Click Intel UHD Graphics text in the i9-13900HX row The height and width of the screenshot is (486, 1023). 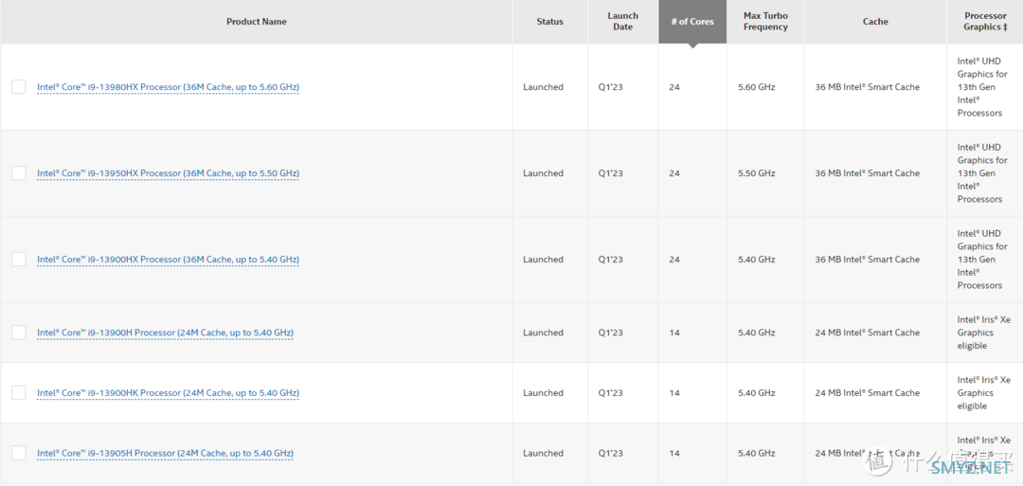point(982,259)
